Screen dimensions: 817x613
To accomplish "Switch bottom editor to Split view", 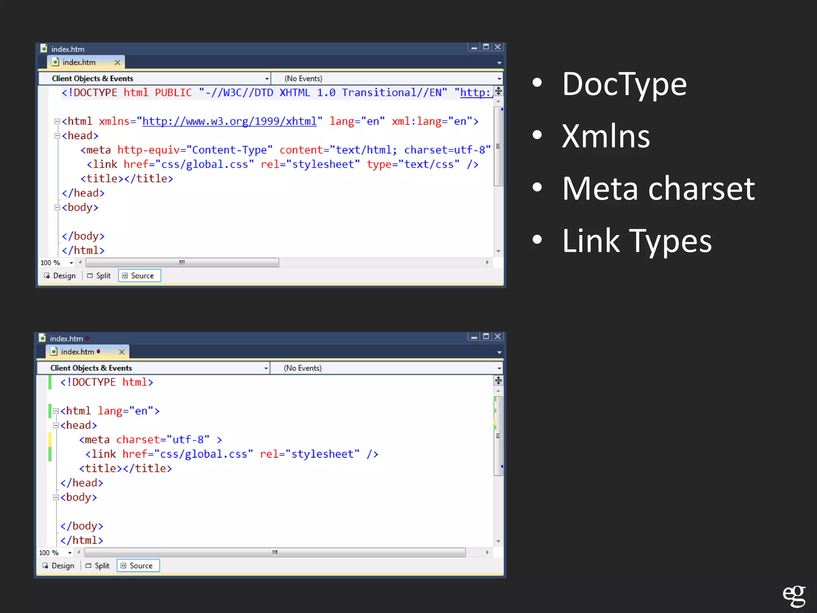I will tap(98, 566).
